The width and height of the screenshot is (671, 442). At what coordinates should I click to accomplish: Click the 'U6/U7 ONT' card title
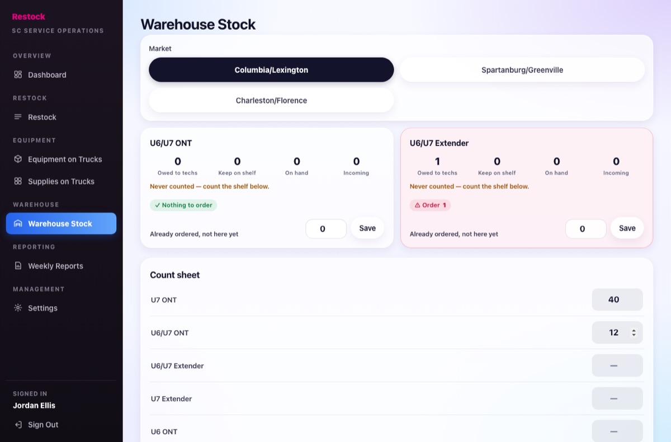[x=171, y=143]
